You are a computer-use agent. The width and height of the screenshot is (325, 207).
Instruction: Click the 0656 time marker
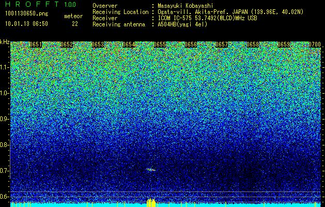191,45
